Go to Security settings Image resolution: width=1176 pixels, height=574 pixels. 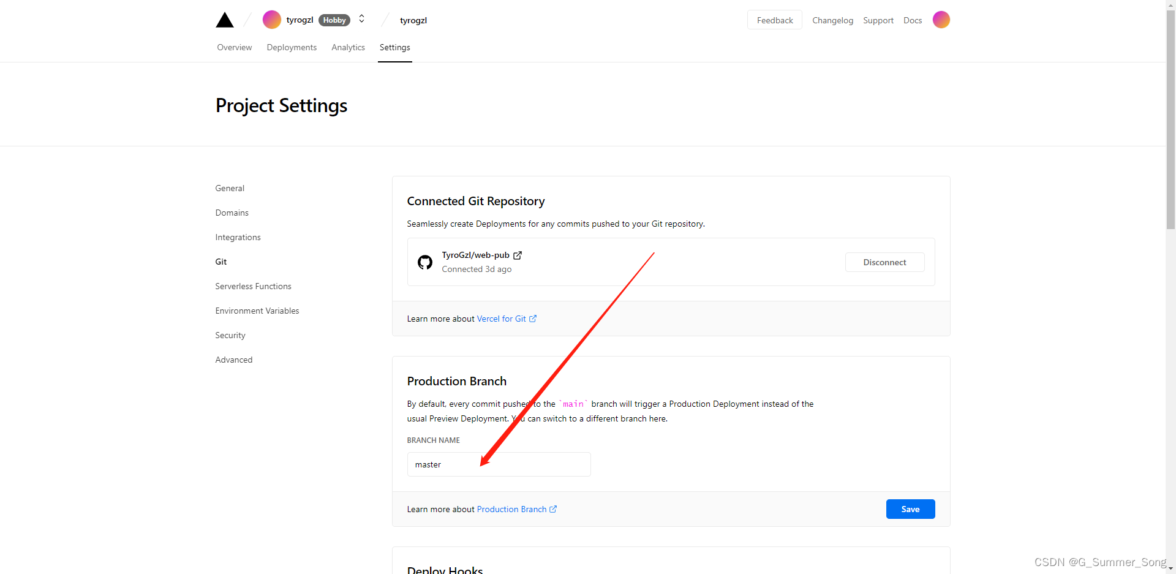click(x=230, y=335)
